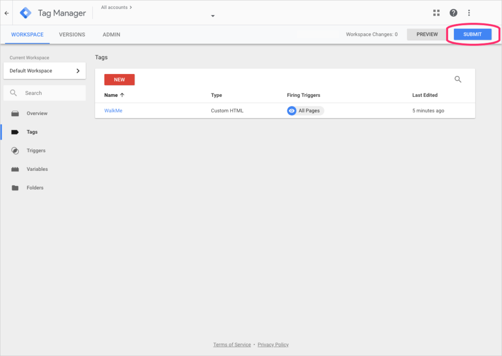Expand the account selector dropdown arrow
Viewport: 502px width, 356px height.
212,16
